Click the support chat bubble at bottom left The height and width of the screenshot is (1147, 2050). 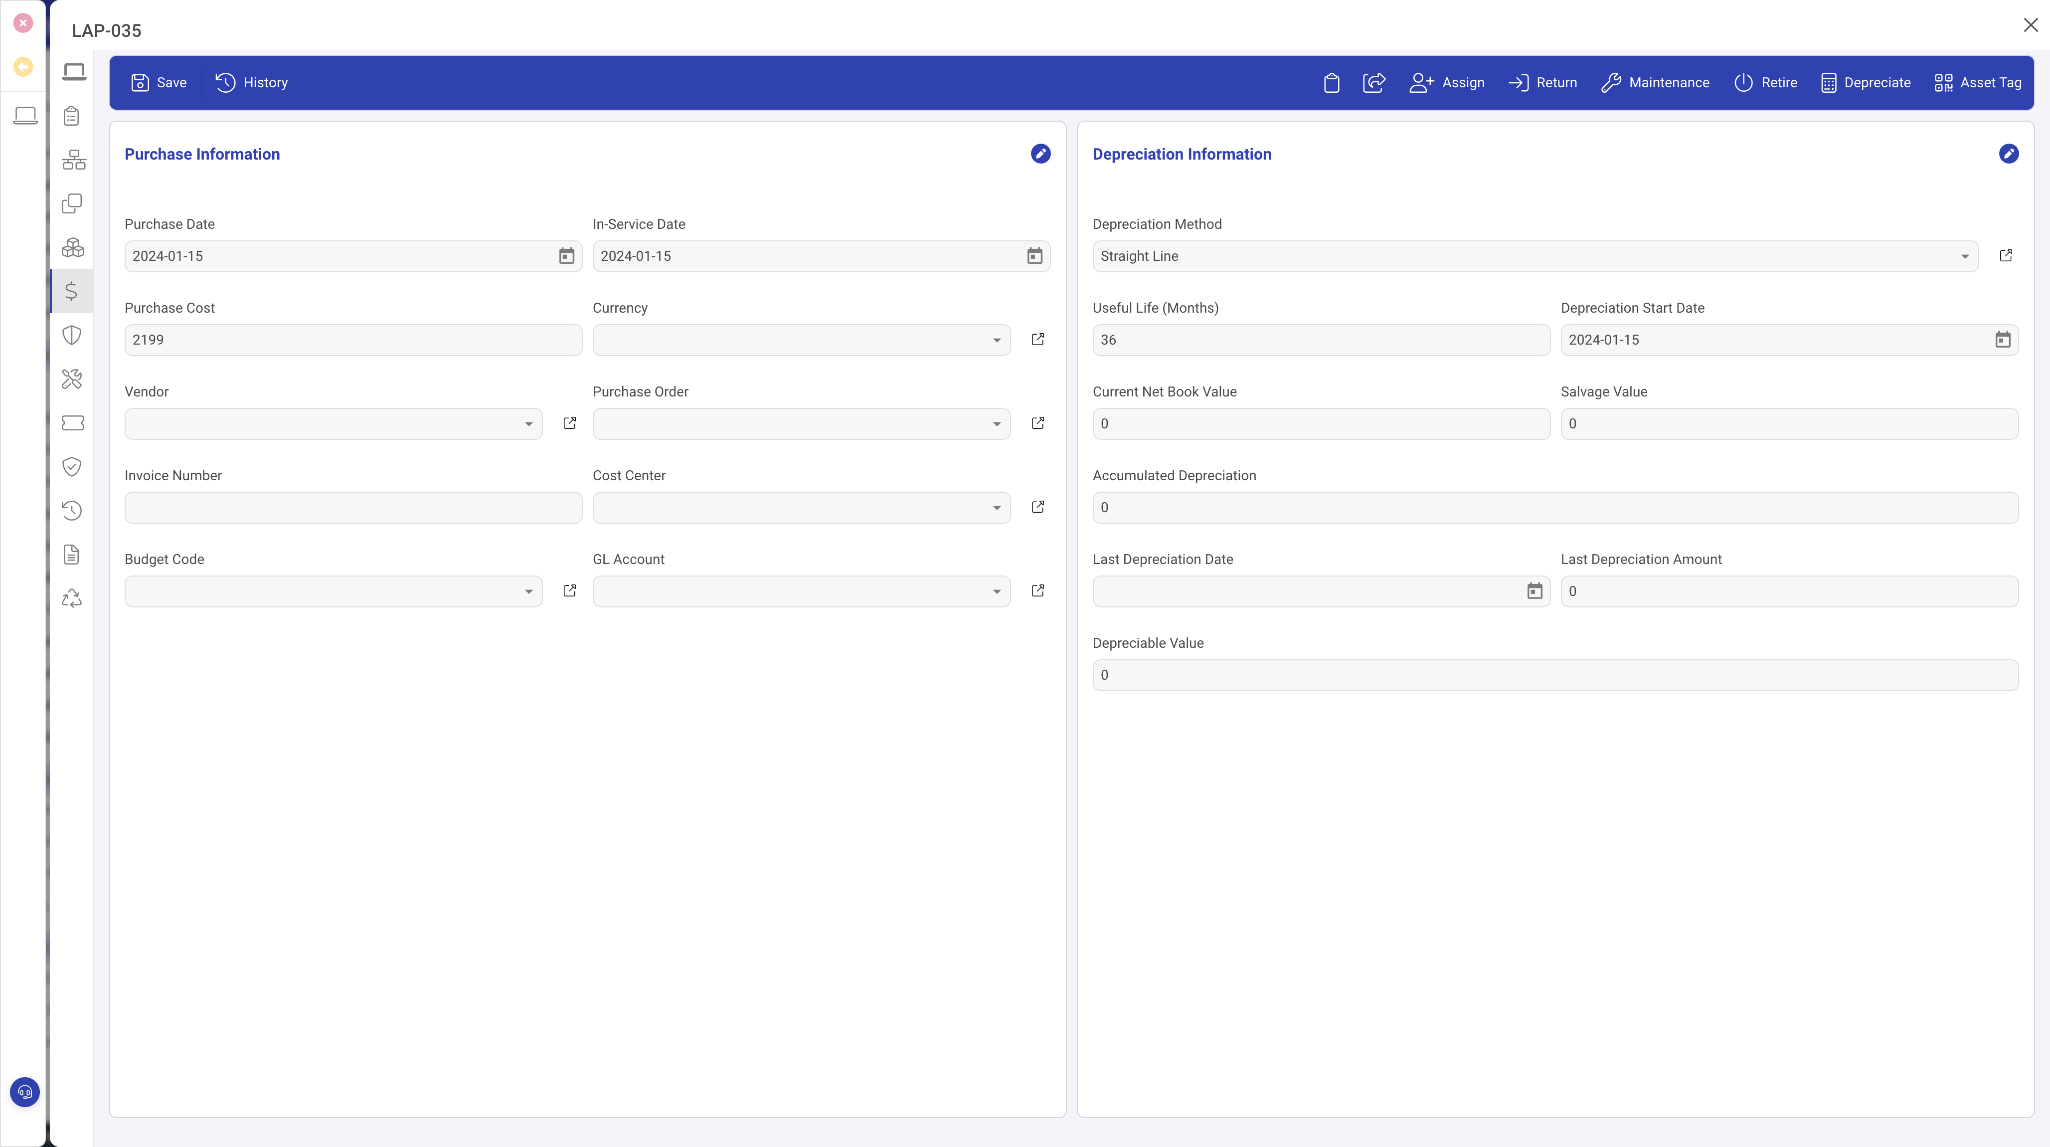(24, 1091)
